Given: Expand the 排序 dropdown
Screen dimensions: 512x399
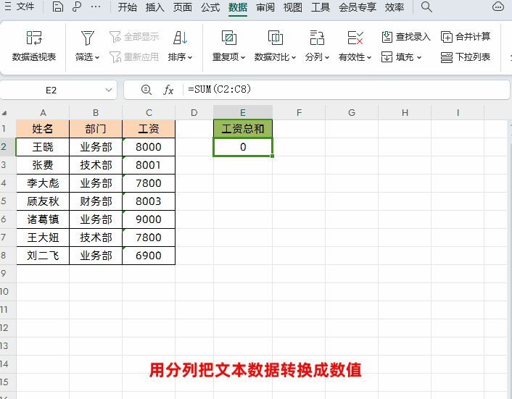Looking at the screenshot, I should [190, 58].
